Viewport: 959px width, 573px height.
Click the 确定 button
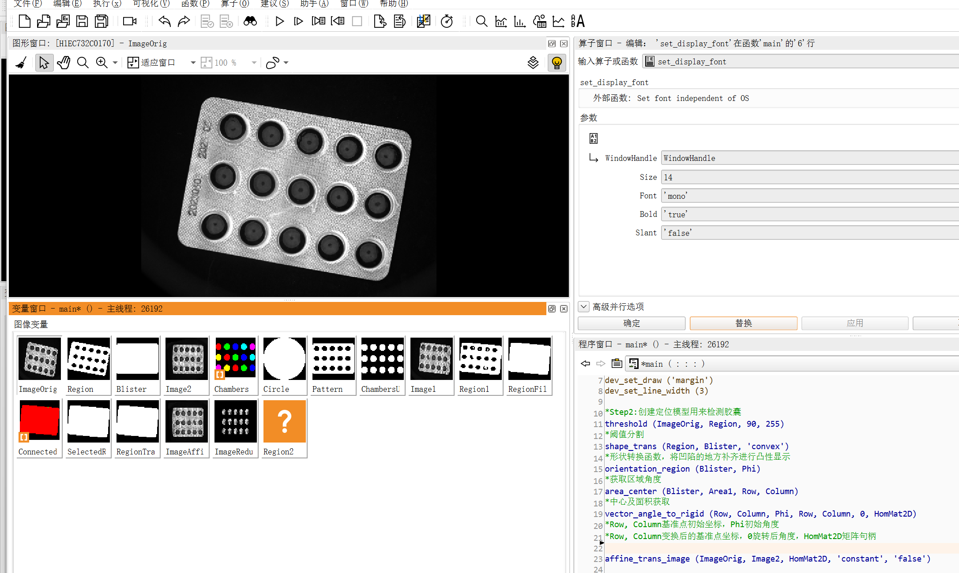coord(631,323)
